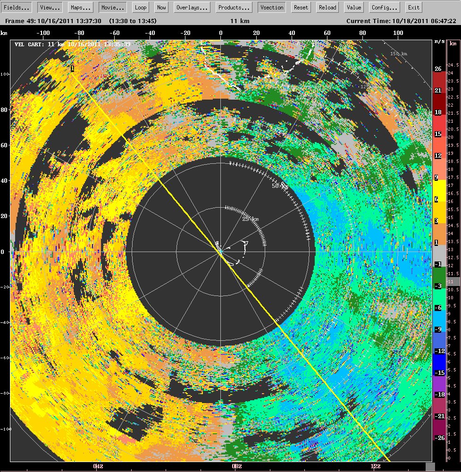Viewport: 461px width, 472px height.
Task: Click the red band between 21 and 26 m/s
Action: coord(439,82)
